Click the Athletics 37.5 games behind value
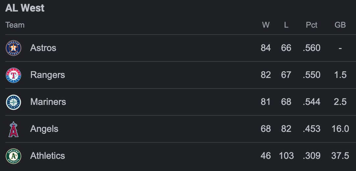The width and height of the screenshot is (356, 171). tap(340, 156)
